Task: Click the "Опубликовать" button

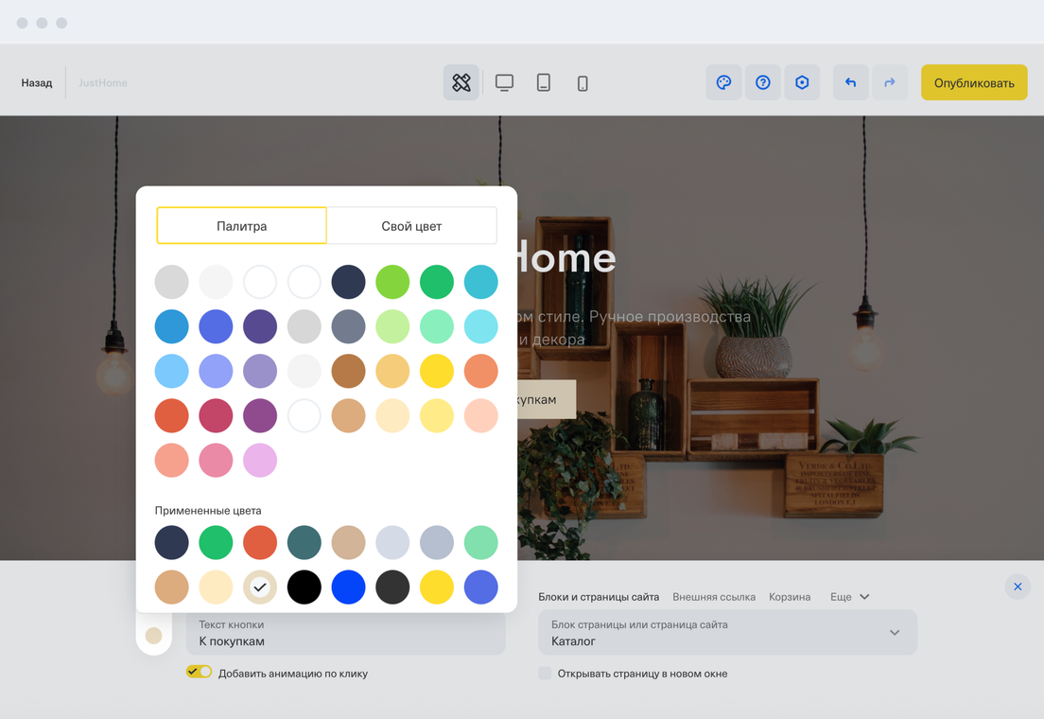Action: pos(974,82)
